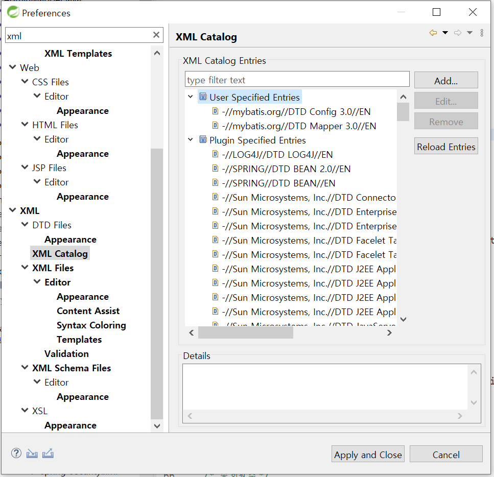494x477 pixels.
Task: Collapse the XML tree category
Action: tap(13, 210)
